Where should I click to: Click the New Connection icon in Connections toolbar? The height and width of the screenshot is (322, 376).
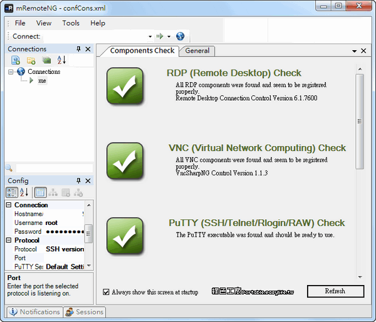[16, 60]
